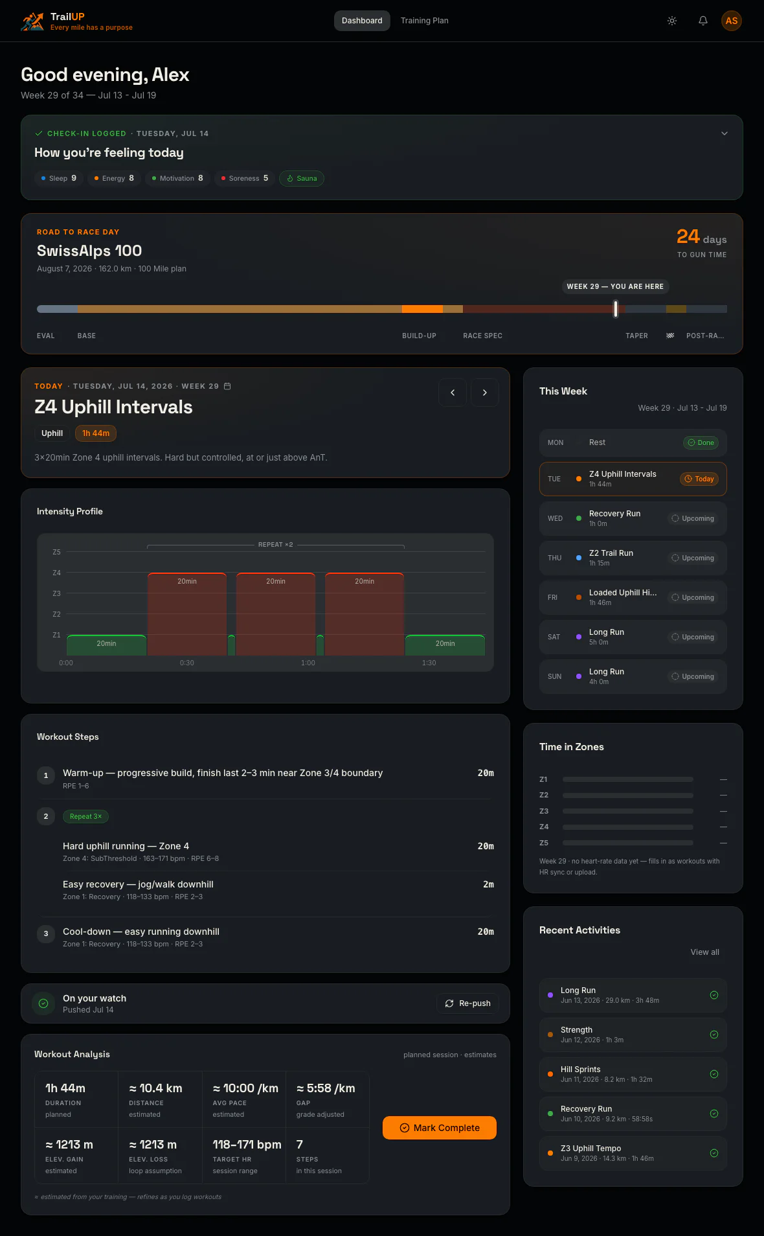The image size is (764, 1236).
Task: Click the race-day checkered flag icon
Action: [670, 336]
